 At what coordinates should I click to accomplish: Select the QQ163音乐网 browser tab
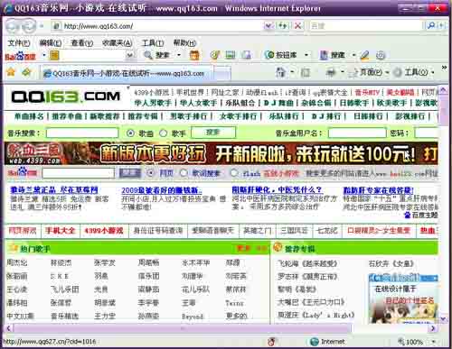(x=127, y=73)
